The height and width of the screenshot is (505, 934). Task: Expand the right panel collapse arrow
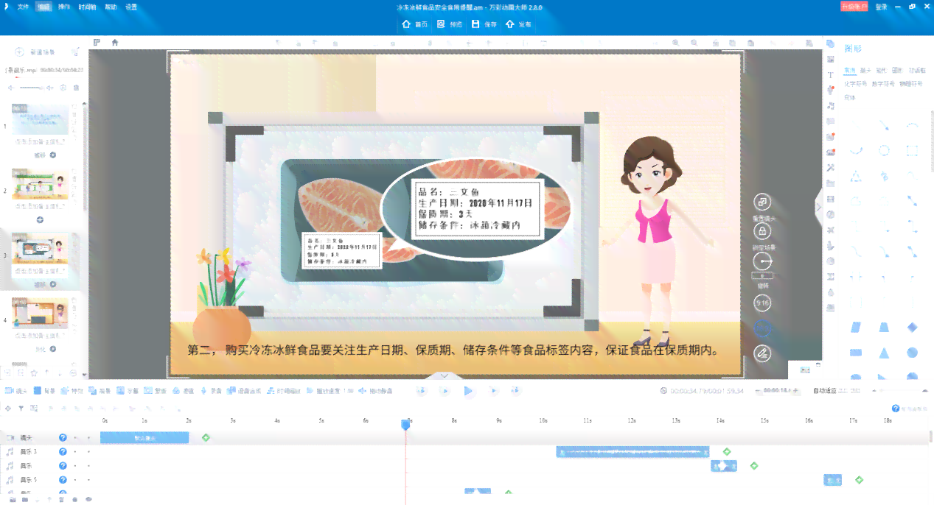tap(818, 208)
